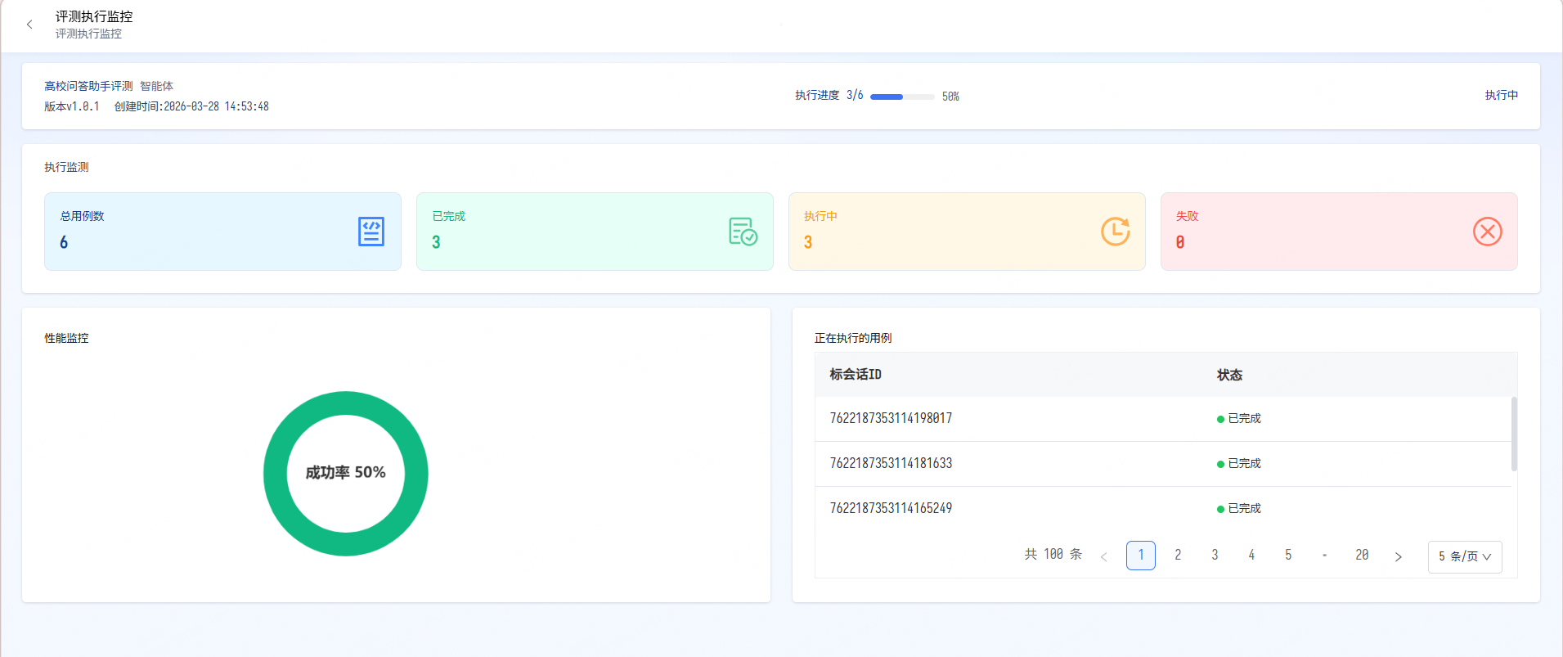Click the 3/6 progress count
The width and height of the screenshot is (1563, 657).
click(855, 95)
